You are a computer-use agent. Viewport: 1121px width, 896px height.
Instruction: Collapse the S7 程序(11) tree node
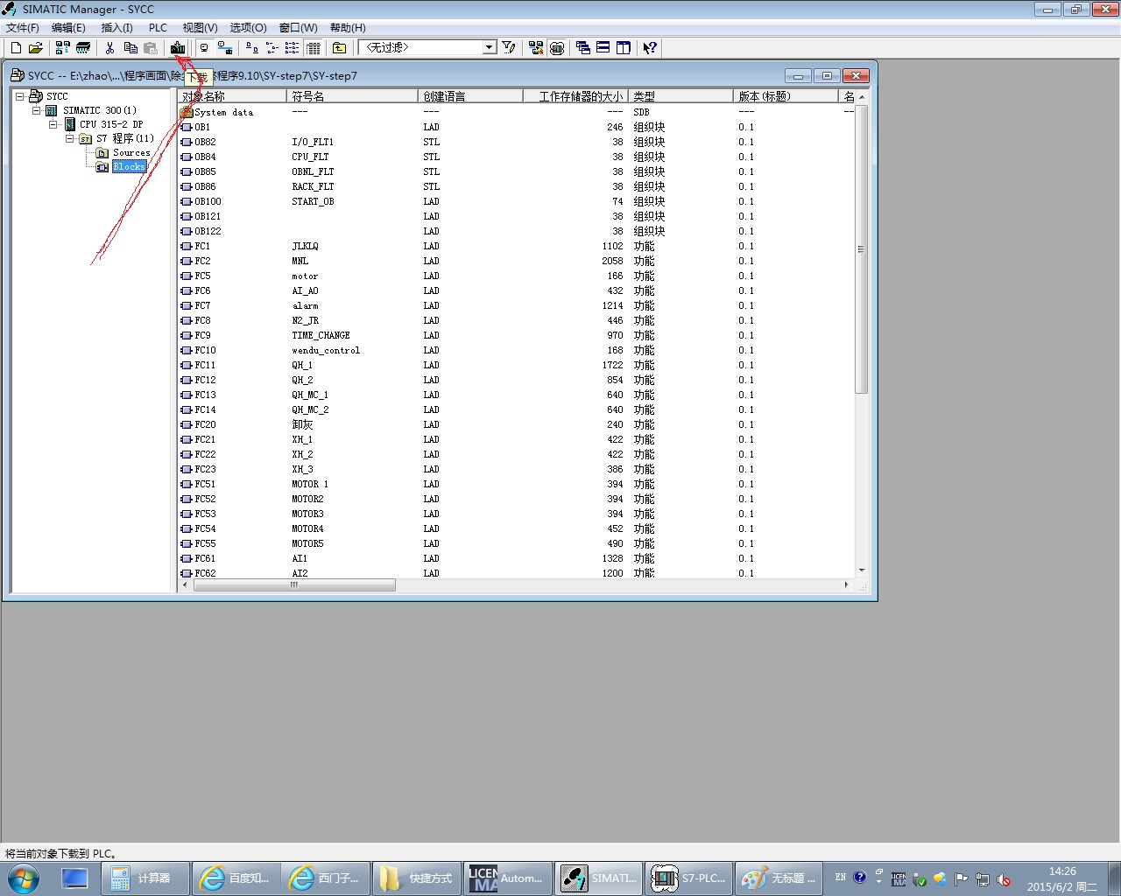[x=69, y=138]
